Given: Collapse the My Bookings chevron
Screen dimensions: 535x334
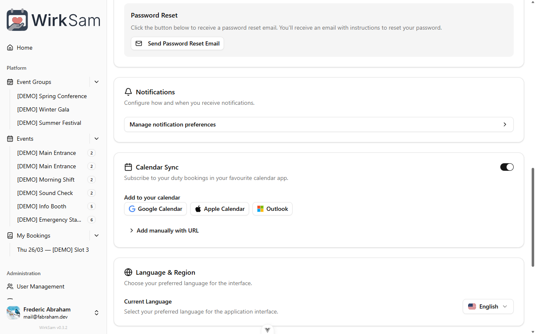Looking at the screenshot, I should point(97,235).
